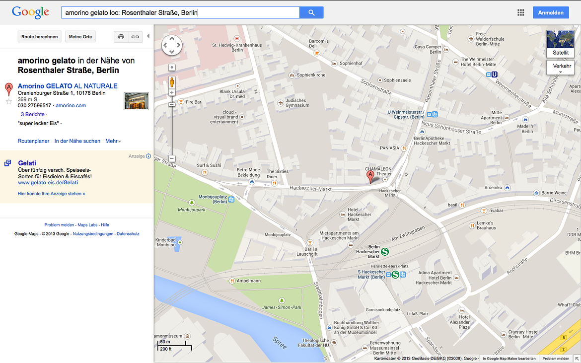The height and width of the screenshot is (363, 581).
Task: Click the Google logo
Action: (30, 12)
